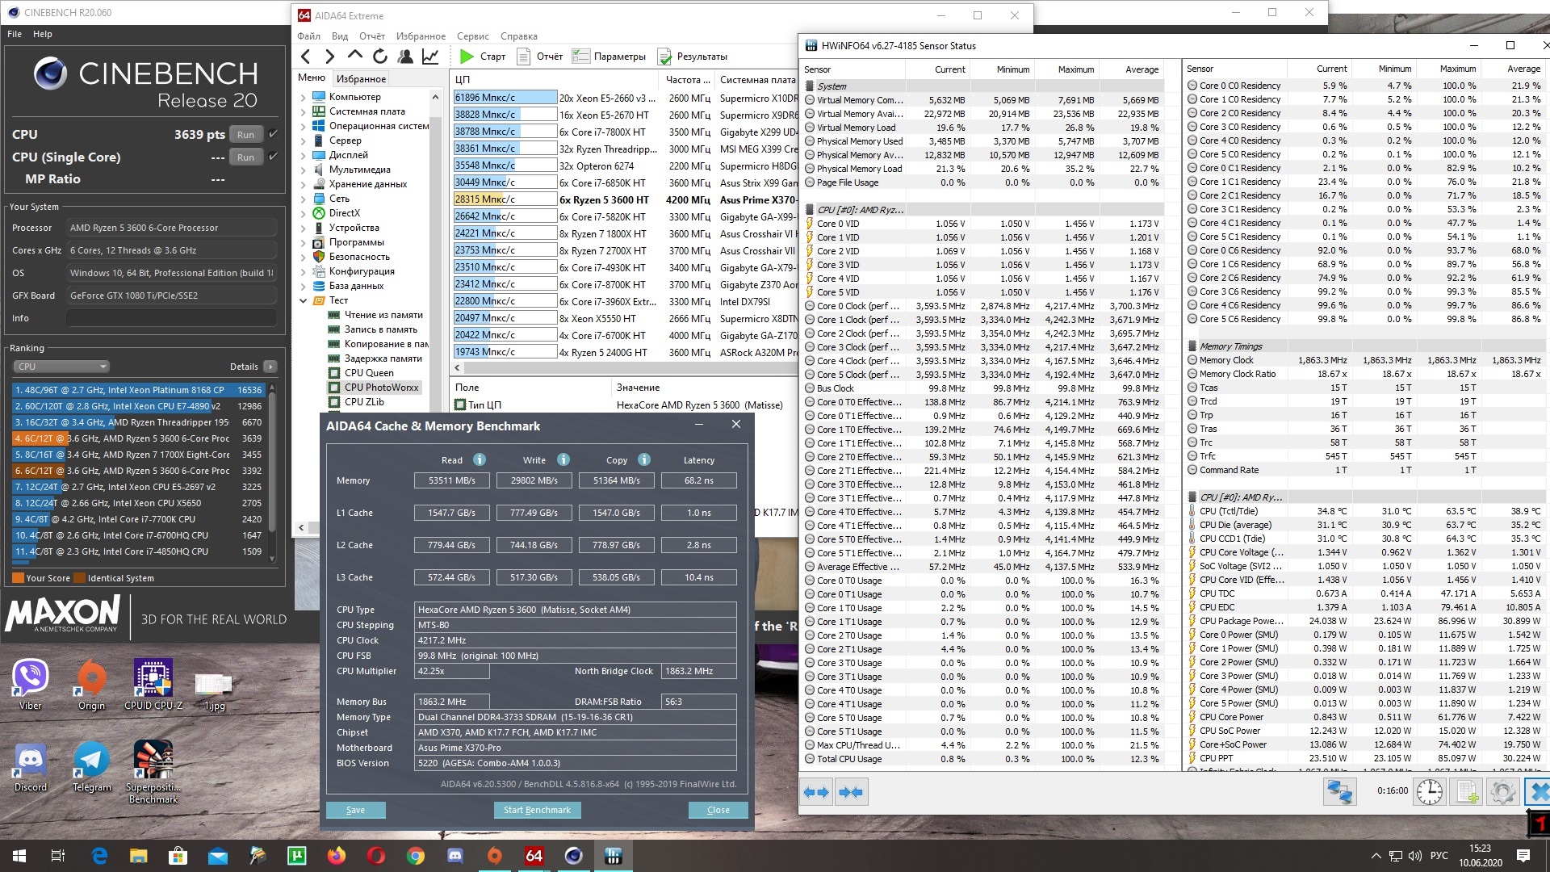Click the HWiNFO log file add icon
The height and width of the screenshot is (872, 1550).
pos(1465,792)
